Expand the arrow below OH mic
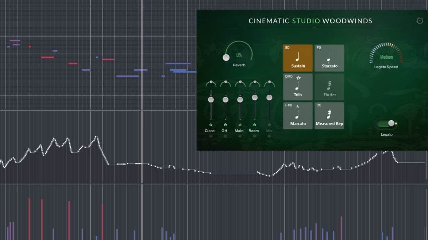Screen dimensions: 428x240 click(x=225, y=136)
